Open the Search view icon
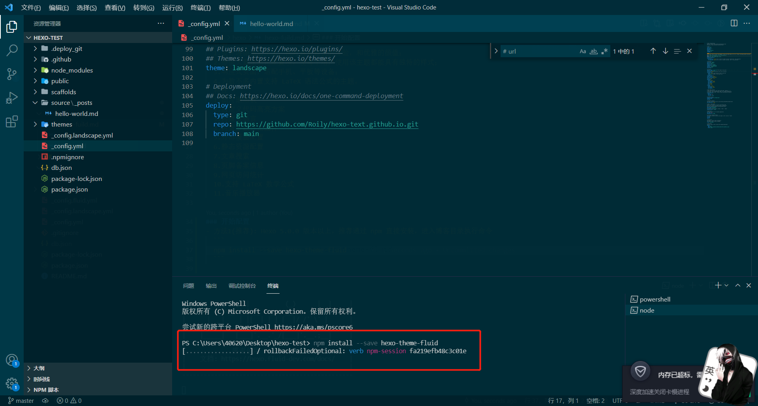This screenshot has width=758, height=406. tap(12, 50)
